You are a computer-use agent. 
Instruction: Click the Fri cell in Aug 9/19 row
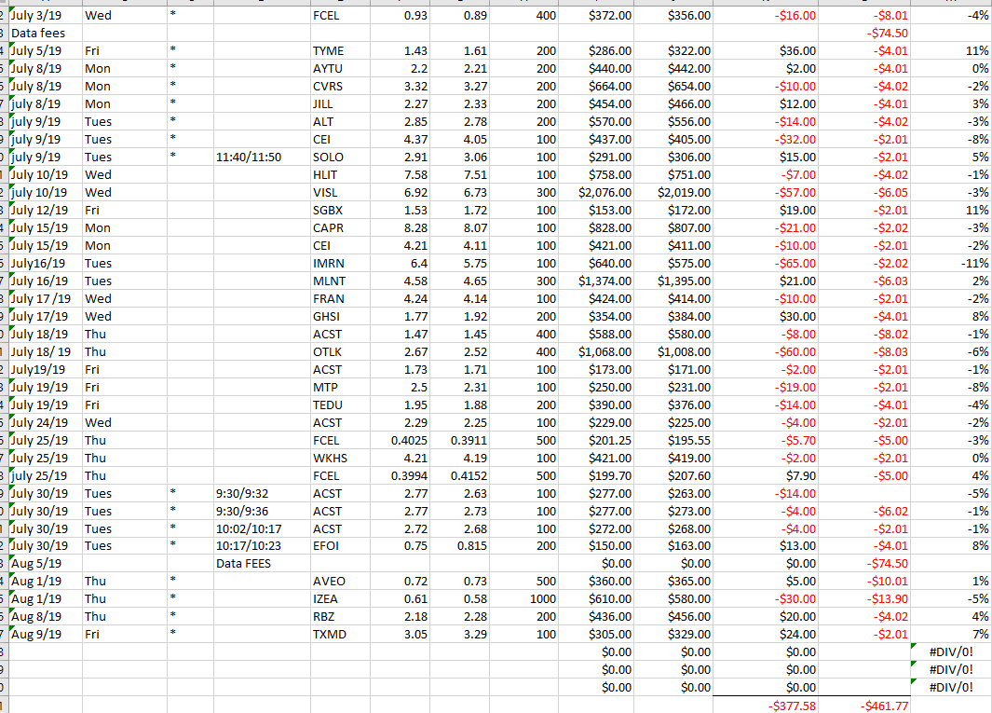(125, 635)
